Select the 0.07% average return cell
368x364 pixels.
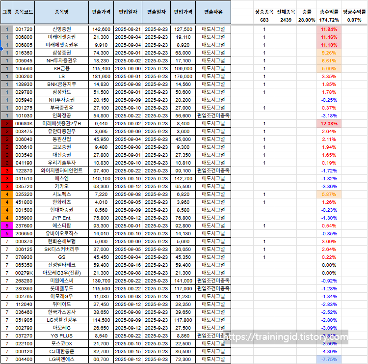coord(354,20)
